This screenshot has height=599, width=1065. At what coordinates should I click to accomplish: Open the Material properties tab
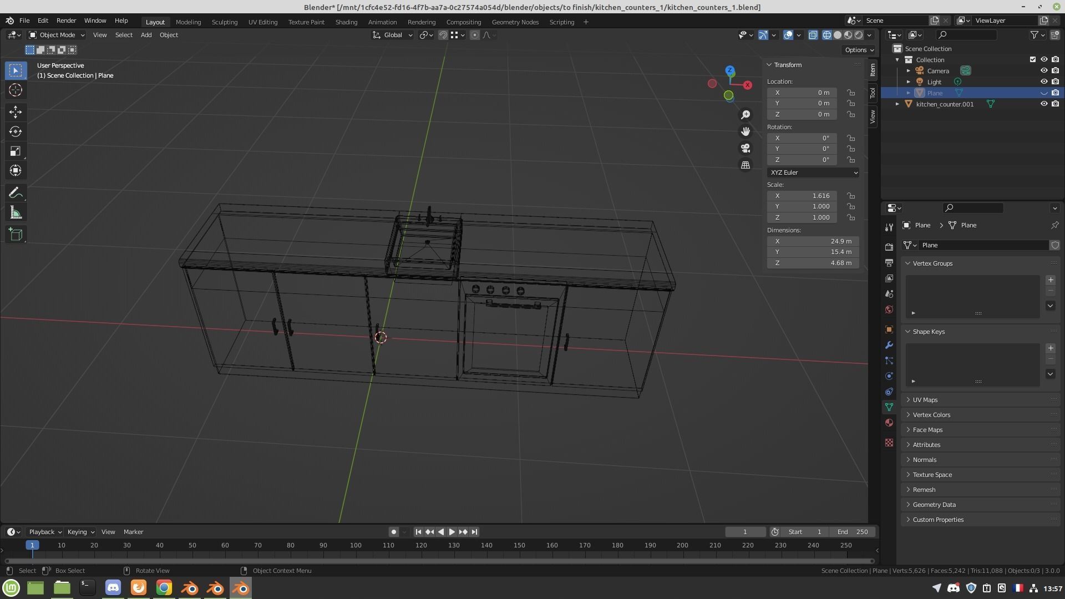pos(889,423)
